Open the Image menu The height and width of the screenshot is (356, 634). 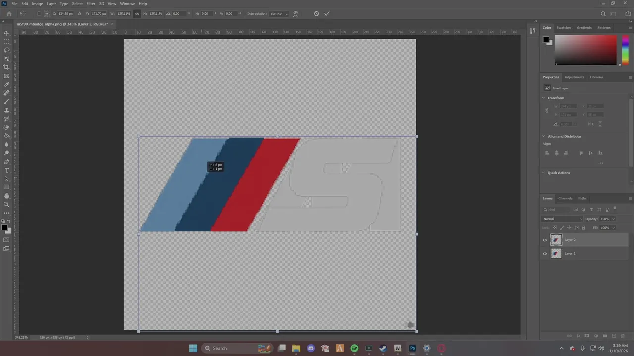[38, 4]
